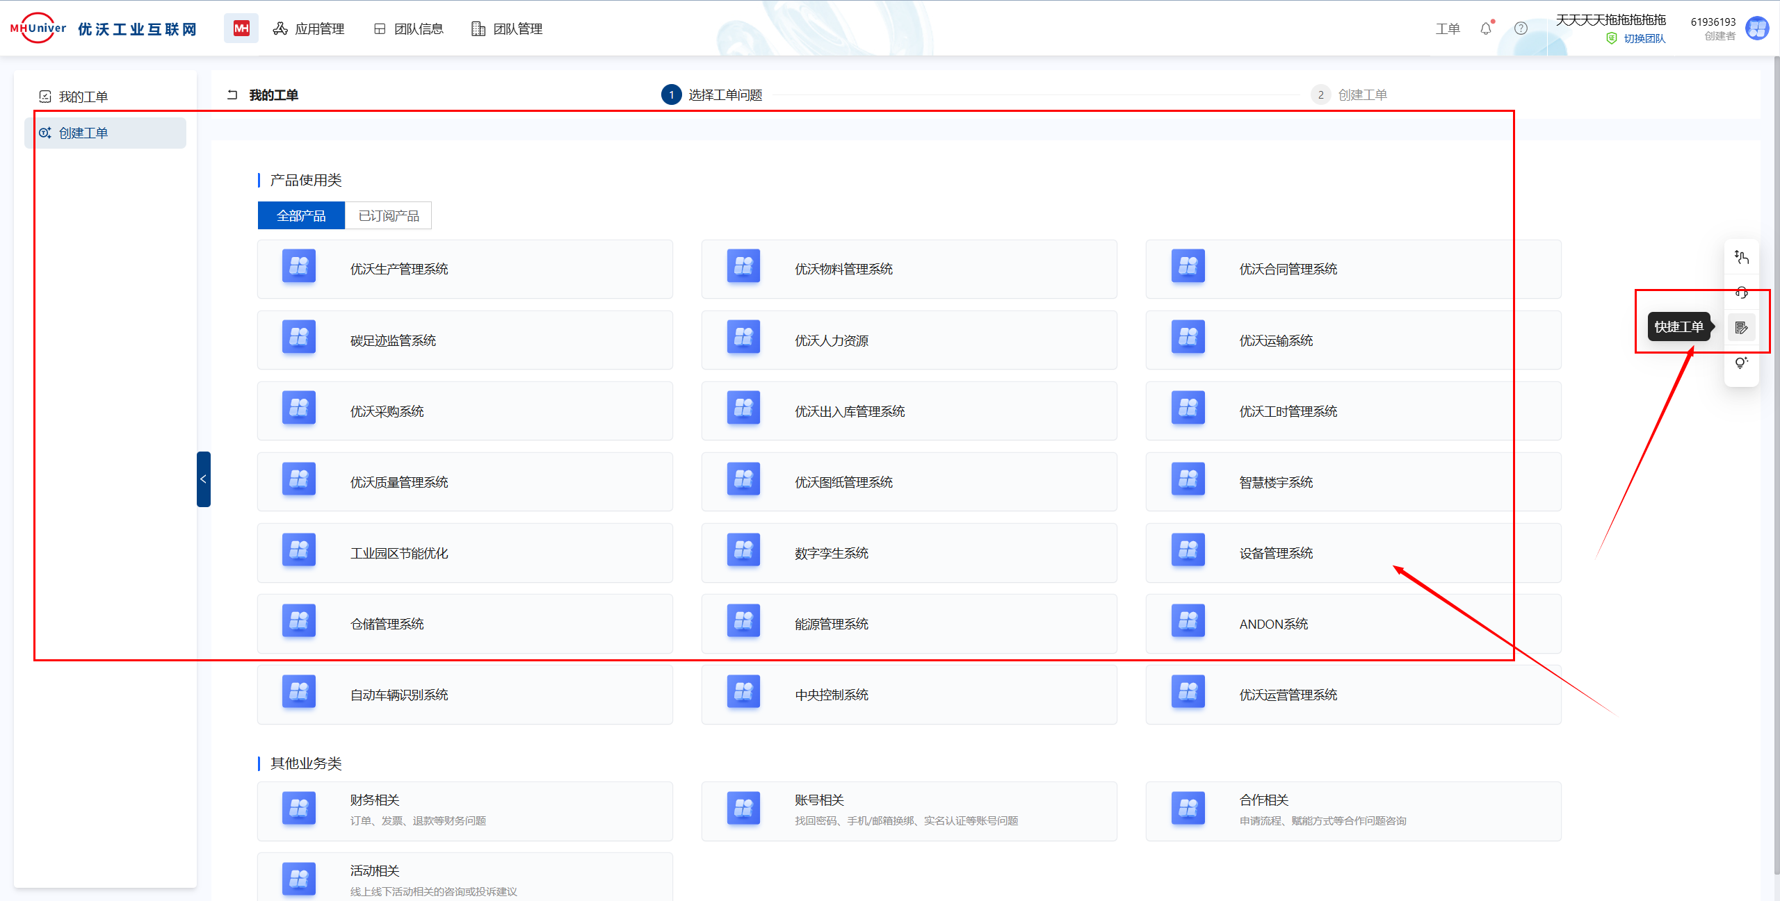Click the 快捷工单 quick ticket icon
Image resolution: width=1780 pixels, height=901 pixels.
[1741, 327]
